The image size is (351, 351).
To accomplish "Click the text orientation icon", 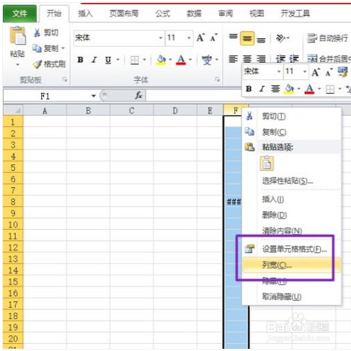I will click(280, 38).
